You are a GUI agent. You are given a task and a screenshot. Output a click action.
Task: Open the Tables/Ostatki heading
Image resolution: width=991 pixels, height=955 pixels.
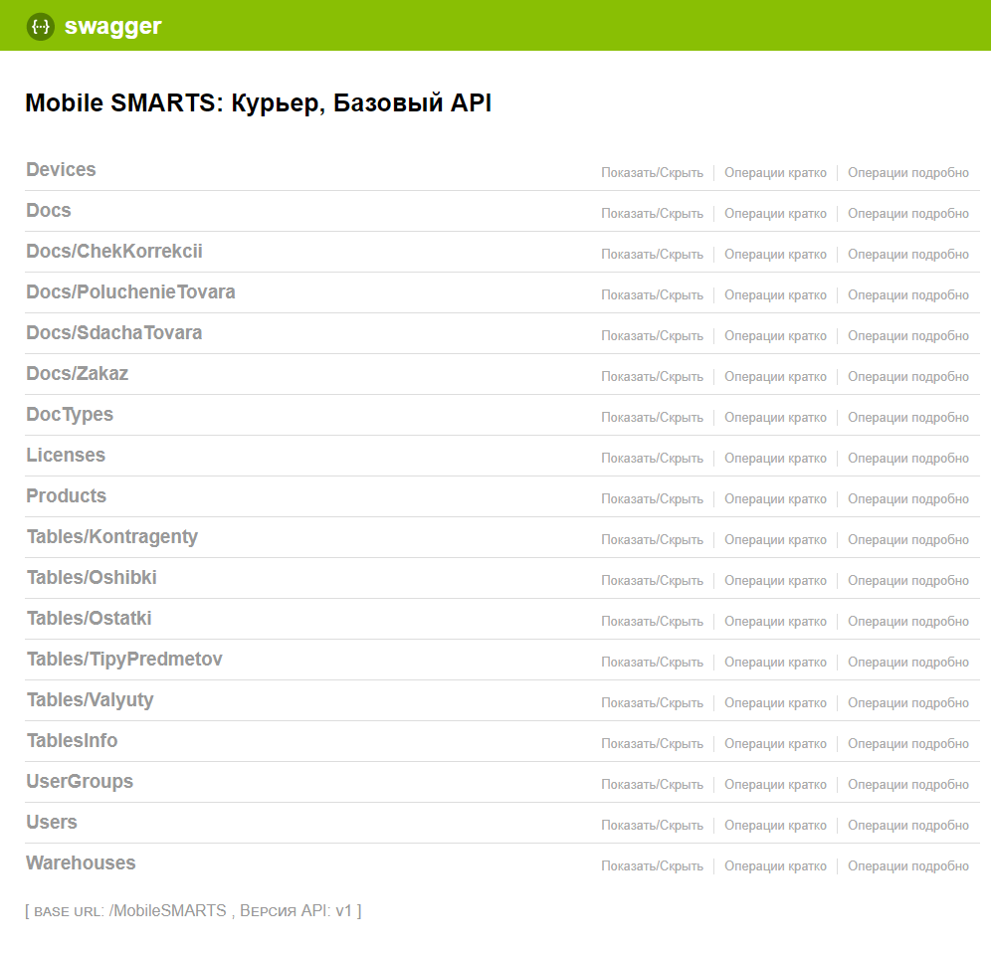(90, 618)
